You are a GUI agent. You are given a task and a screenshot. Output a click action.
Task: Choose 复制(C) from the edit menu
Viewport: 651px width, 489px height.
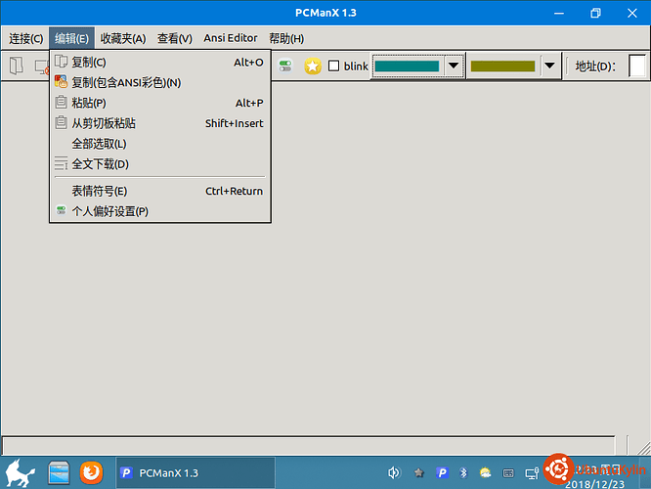point(160,63)
